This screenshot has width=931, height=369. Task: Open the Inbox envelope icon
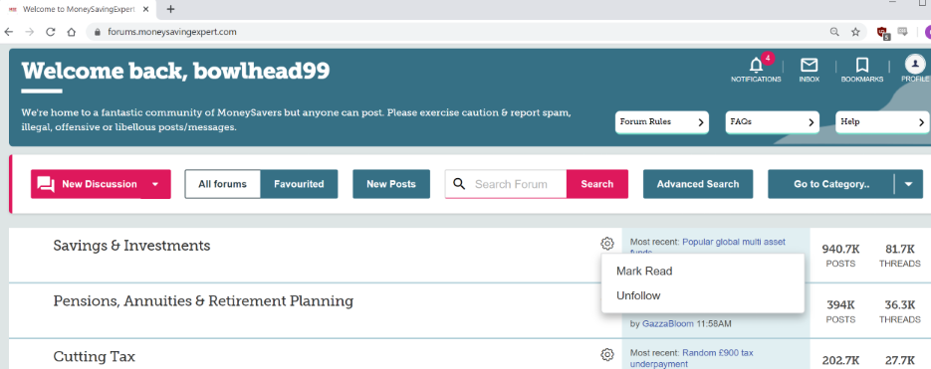pos(809,66)
